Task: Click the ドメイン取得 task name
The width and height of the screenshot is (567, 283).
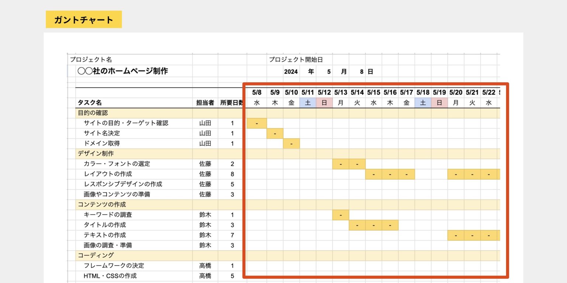Action: [x=102, y=143]
